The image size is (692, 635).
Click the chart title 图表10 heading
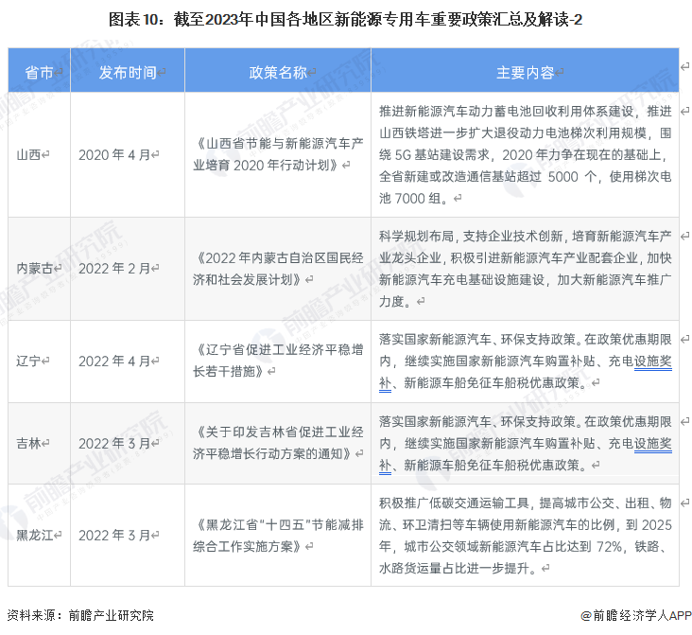pyautogui.click(x=345, y=19)
